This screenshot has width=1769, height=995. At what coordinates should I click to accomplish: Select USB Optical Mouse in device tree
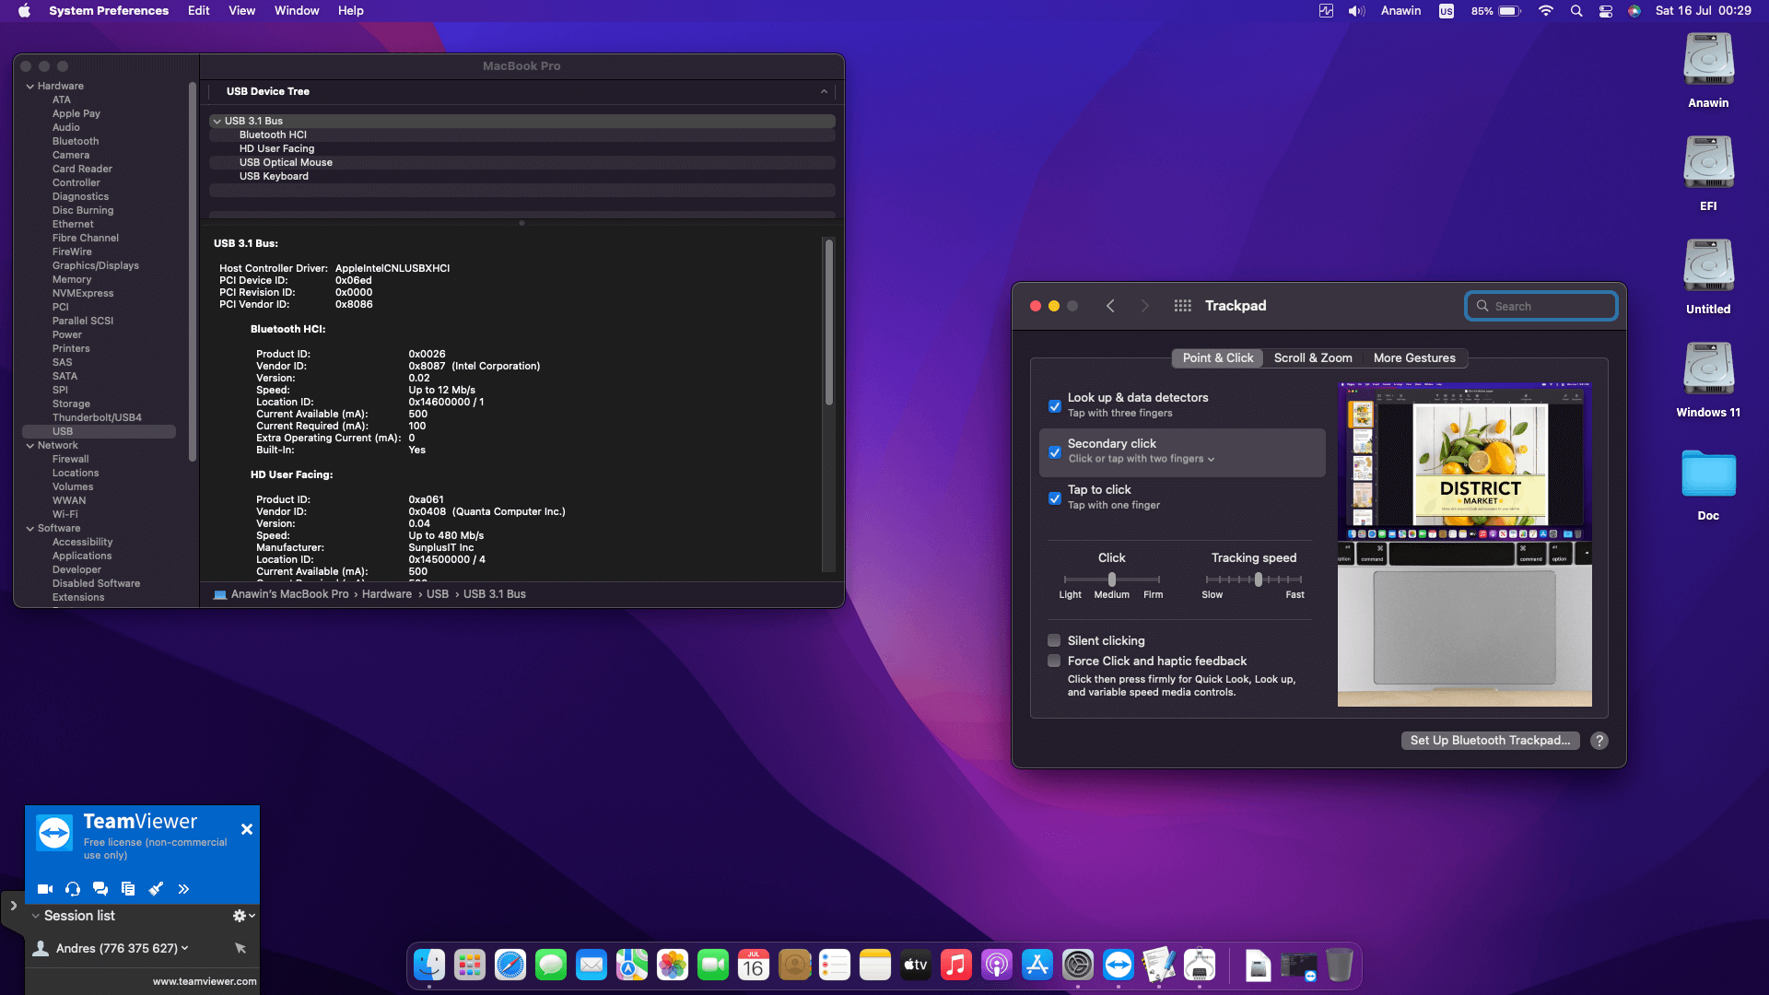coord(286,162)
